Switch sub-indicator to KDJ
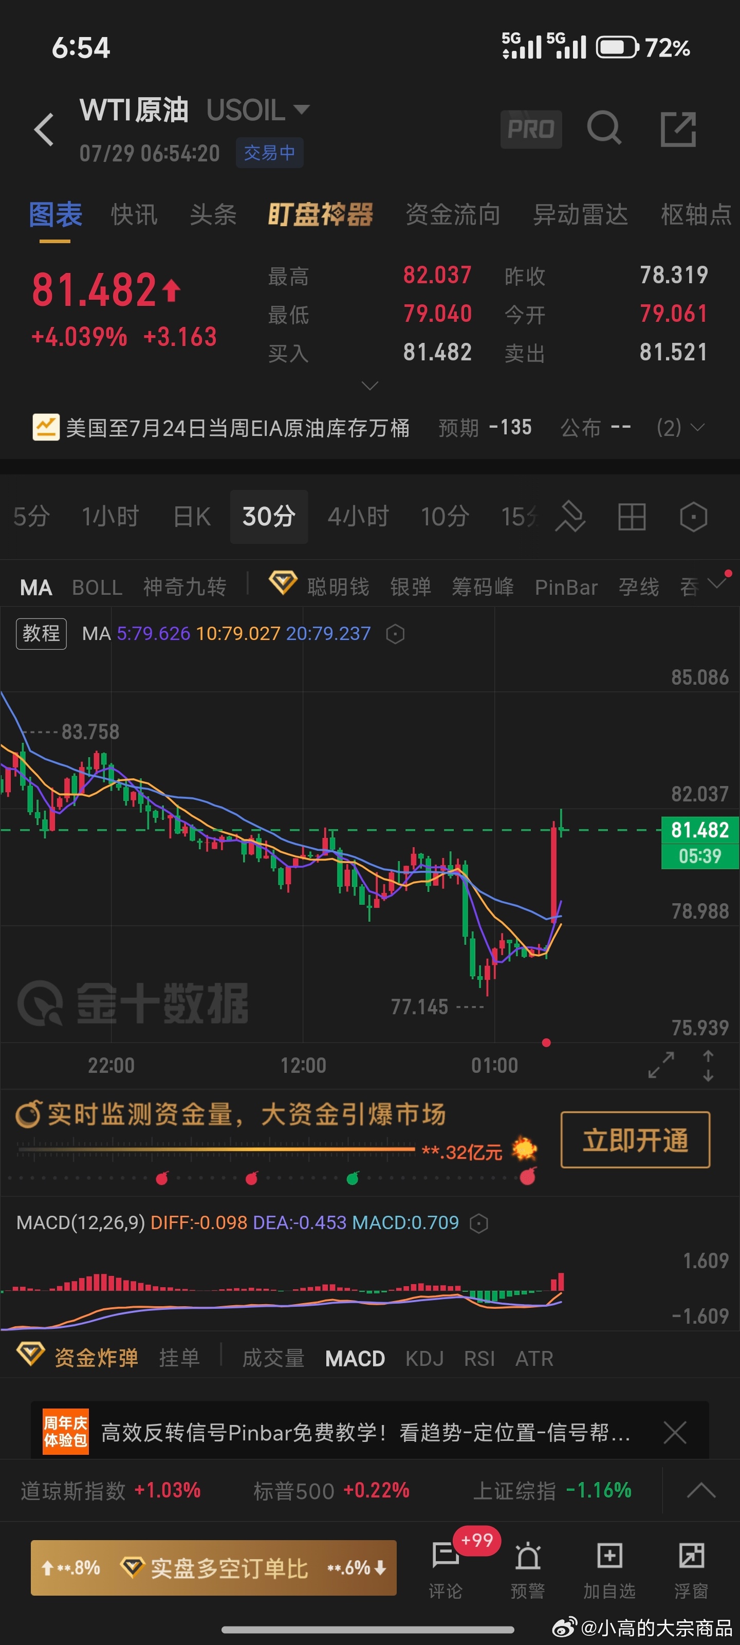The width and height of the screenshot is (740, 1645). point(424,1358)
